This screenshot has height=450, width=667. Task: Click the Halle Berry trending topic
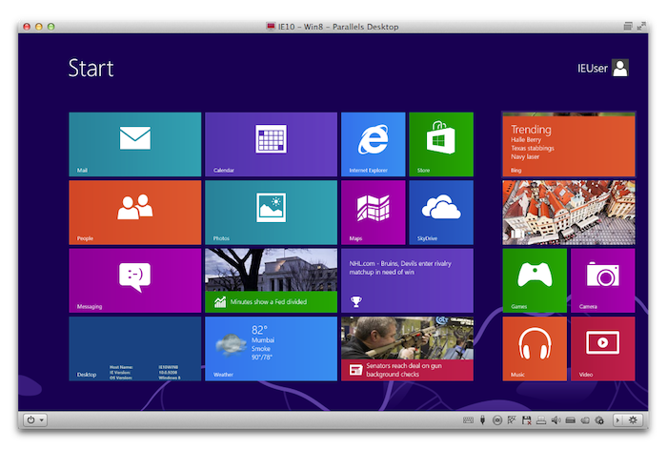[526, 139]
